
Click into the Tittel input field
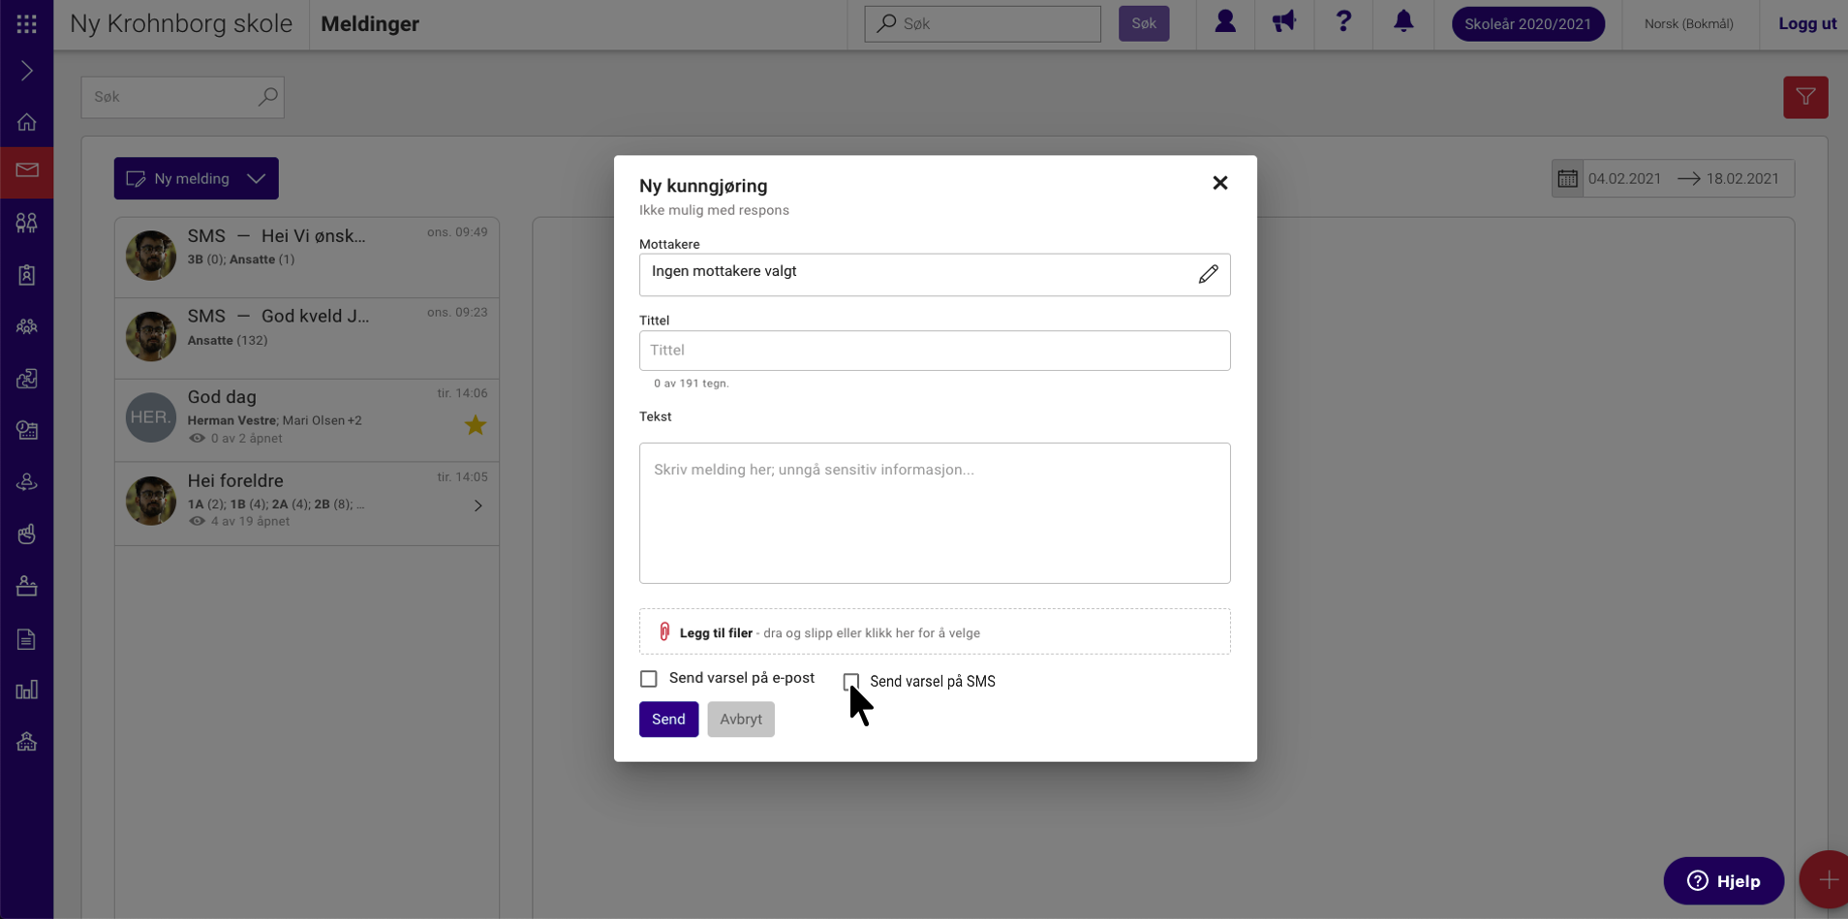[x=935, y=351]
